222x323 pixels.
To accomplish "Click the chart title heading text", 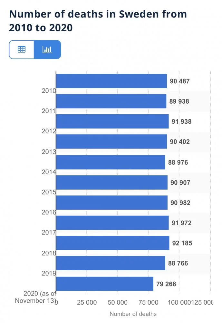I will (98, 21).
